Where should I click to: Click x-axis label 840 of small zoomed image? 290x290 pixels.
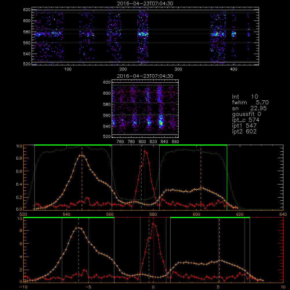(x=164, y=142)
